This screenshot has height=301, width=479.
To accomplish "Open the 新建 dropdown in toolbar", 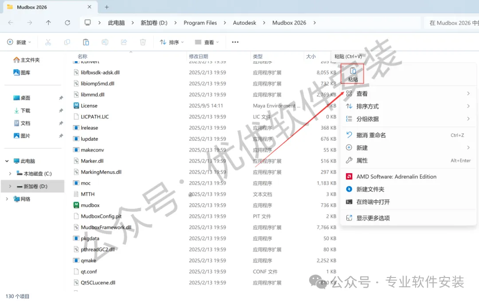I will (x=19, y=42).
